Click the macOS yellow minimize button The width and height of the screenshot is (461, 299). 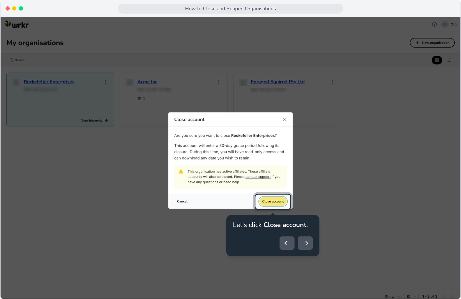point(14,9)
